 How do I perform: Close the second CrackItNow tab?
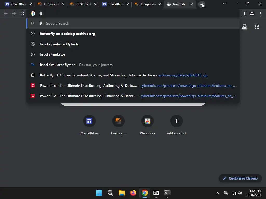click(x=128, y=5)
